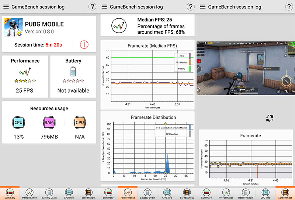Open hamburger menu in middle panel
295x200 pixels.
104,7
